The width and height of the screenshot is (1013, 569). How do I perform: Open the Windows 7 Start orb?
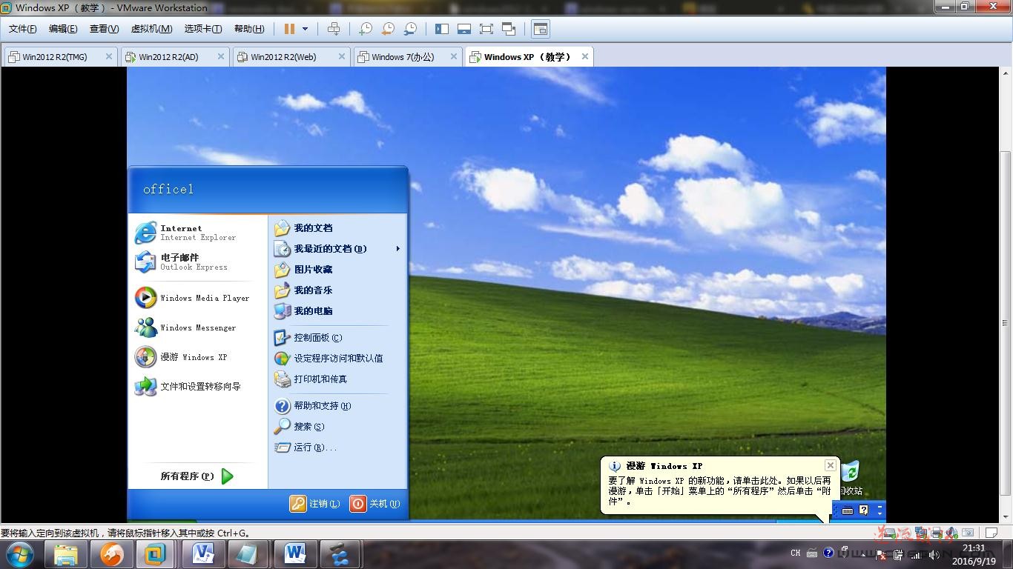tap(20, 554)
